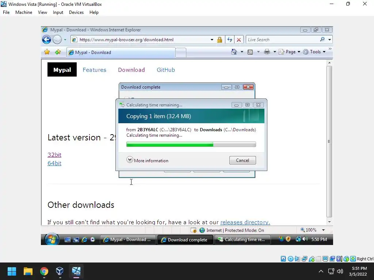Click the GitHub nav link
Image resolution: width=374 pixels, height=280 pixels.
(x=166, y=70)
